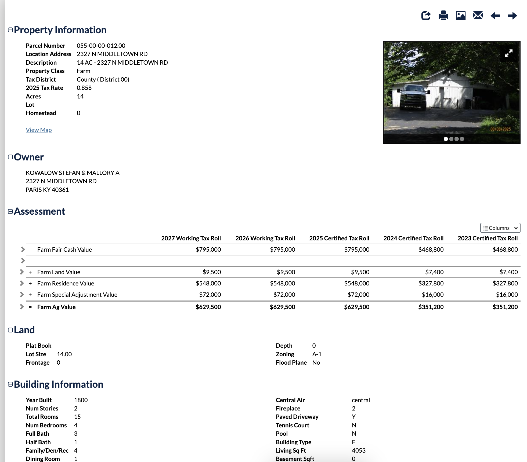Click the Farm Residence Value label
Viewport: 527px width, 462px height.
66,283
